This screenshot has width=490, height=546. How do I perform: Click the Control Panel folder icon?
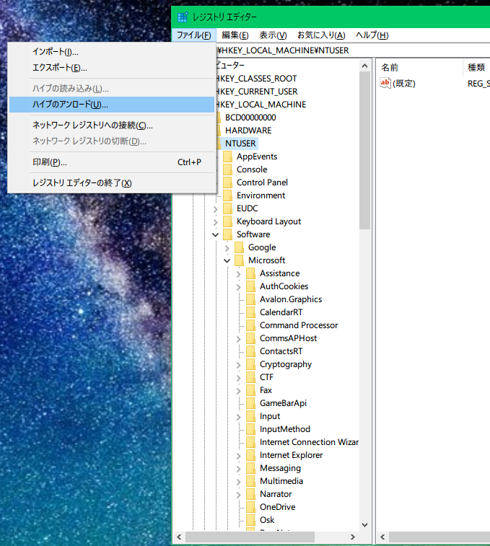click(x=227, y=182)
